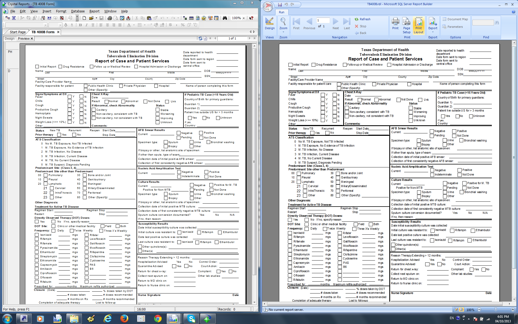Open font size dropdown in Crystal formatting bar
The width and height of the screenshot is (518, 324).
coord(60,25)
